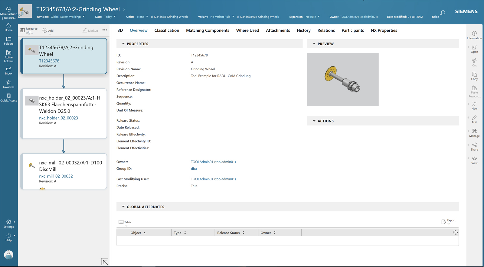
Task: Click the nxc_mill_02_00032 link
Action: coord(56,176)
